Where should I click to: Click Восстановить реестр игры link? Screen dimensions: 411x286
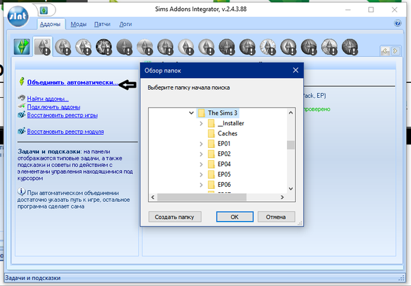pyautogui.click(x=62, y=115)
